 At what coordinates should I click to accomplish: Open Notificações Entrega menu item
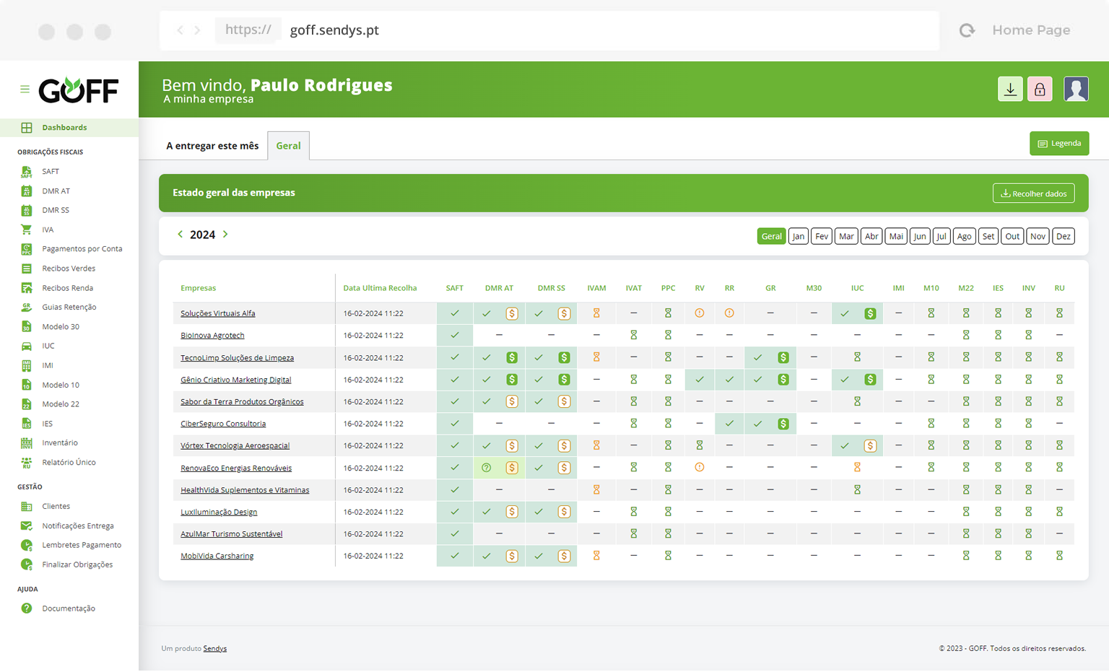coord(78,526)
